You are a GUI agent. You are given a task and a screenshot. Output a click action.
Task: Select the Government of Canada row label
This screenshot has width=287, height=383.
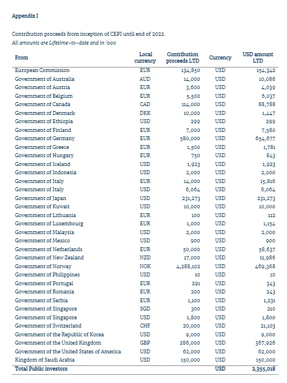42,104
